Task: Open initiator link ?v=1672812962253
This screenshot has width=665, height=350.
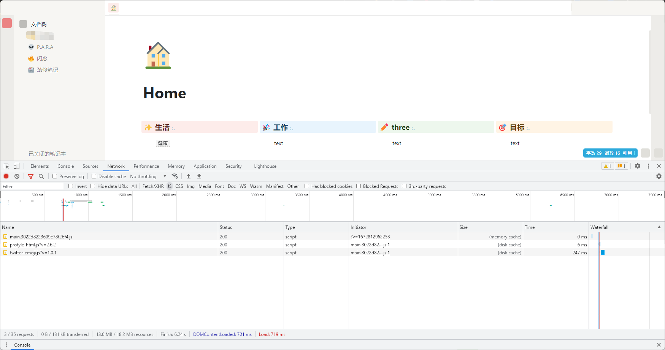Action: (370, 237)
